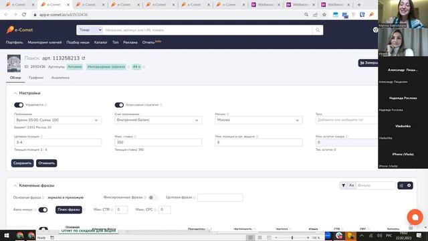Toggle the Aa case-sensitive filter icon

pyautogui.click(x=351, y=185)
